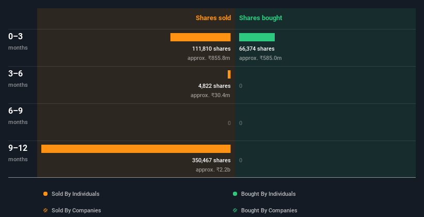Select the 'Sold By Companies' legend label

tap(76, 210)
